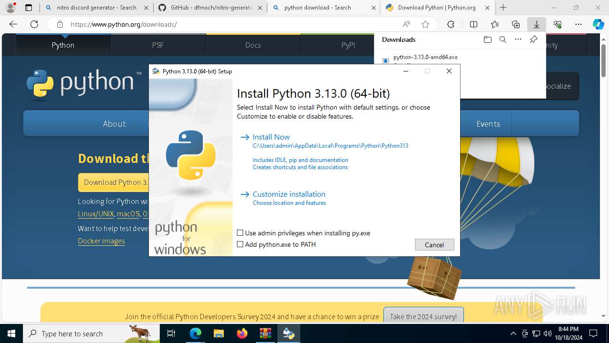The height and width of the screenshot is (343, 609).
Task: Cancel the Python setup
Action: tap(434, 244)
